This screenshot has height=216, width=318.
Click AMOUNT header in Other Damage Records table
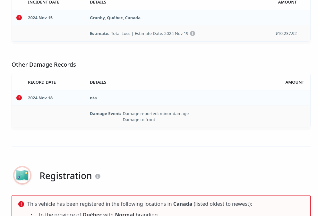point(295,82)
